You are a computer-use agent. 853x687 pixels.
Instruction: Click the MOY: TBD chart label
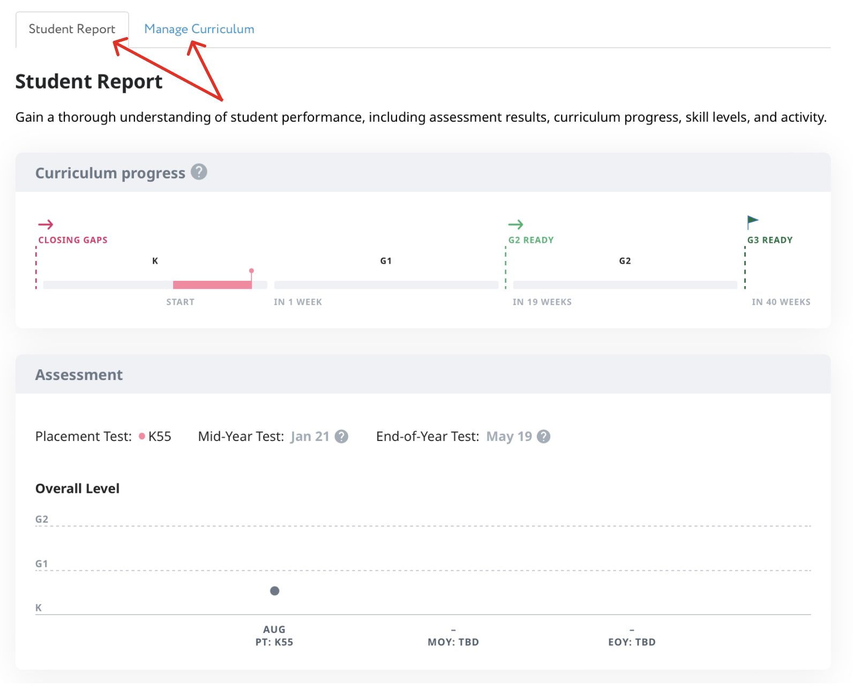pyautogui.click(x=453, y=642)
